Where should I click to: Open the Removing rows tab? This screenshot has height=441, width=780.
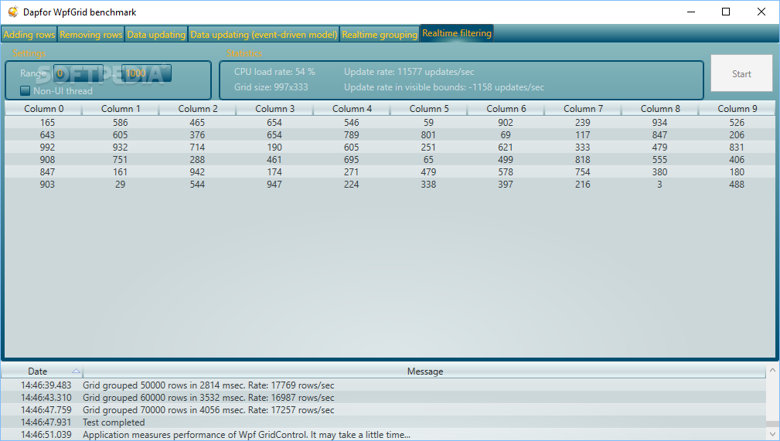point(91,34)
